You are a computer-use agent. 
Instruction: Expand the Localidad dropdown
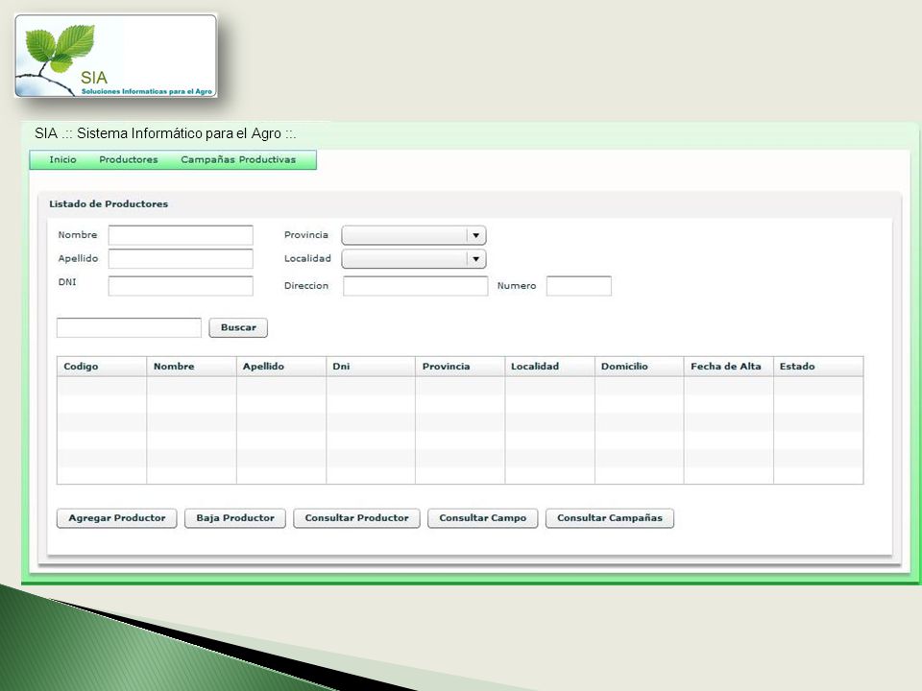414,259
